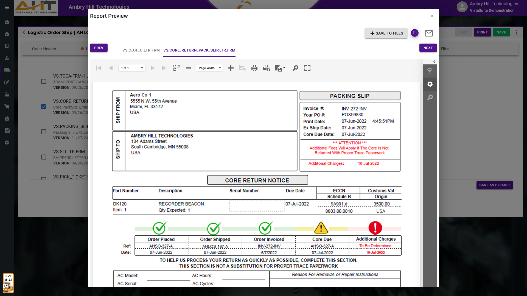Click the email envelope icon
This screenshot has width=527, height=296.
(x=429, y=33)
